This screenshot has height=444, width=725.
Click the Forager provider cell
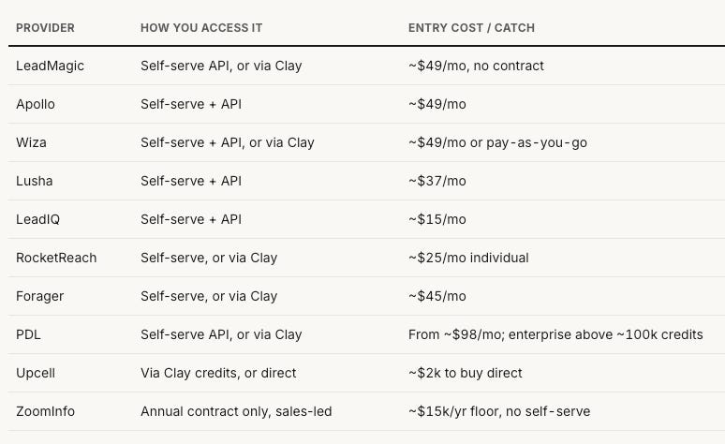click(39, 296)
